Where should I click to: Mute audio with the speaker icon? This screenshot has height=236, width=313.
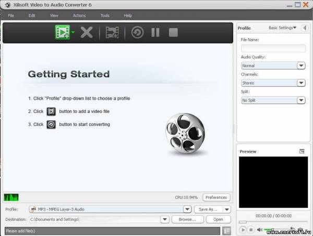pos(259,230)
